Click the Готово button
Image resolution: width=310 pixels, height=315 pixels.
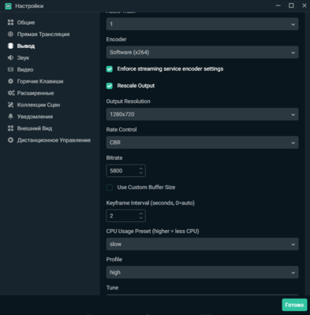click(294, 305)
